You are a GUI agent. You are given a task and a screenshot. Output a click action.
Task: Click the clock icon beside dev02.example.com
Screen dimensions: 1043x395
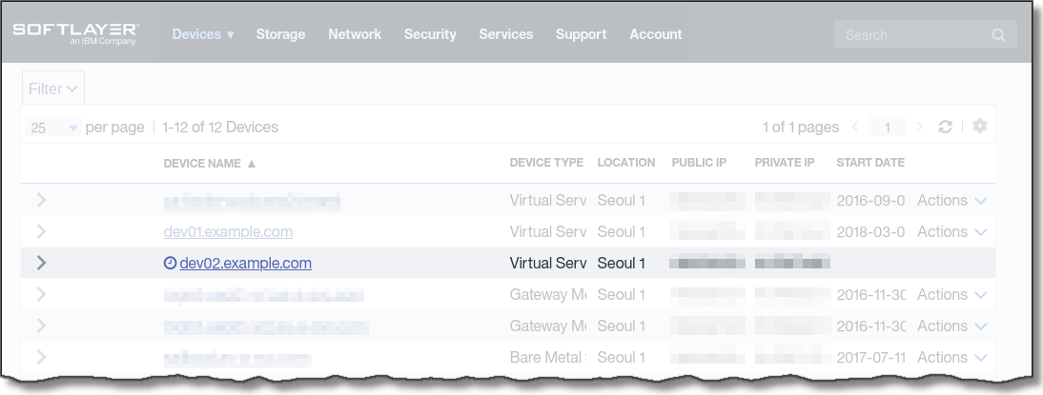(171, 263)
